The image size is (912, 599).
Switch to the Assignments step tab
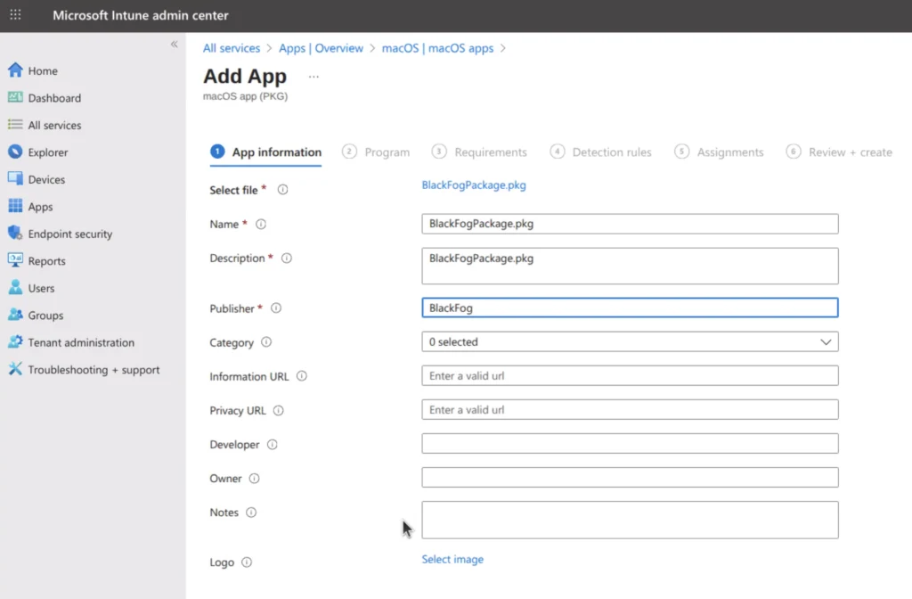(719, 152)
